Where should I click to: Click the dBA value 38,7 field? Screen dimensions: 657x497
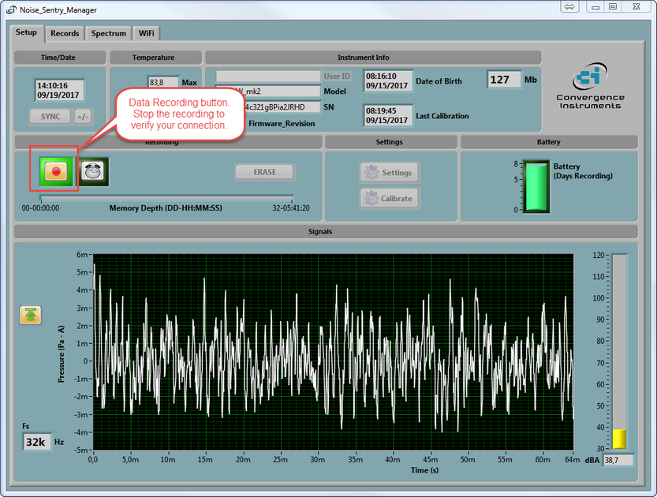tap(618, 460)
